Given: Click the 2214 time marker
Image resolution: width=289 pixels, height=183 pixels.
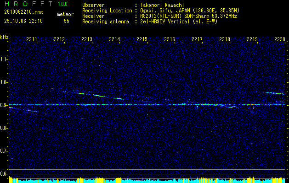Looking at the screenshot, I should pos(114,39).
